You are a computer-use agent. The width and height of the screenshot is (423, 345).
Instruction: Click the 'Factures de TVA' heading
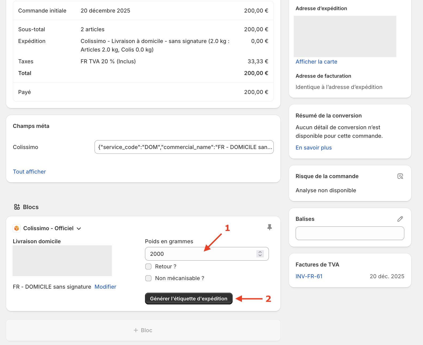click(x=318, y=265)
